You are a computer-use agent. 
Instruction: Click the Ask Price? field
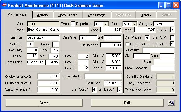147,38
